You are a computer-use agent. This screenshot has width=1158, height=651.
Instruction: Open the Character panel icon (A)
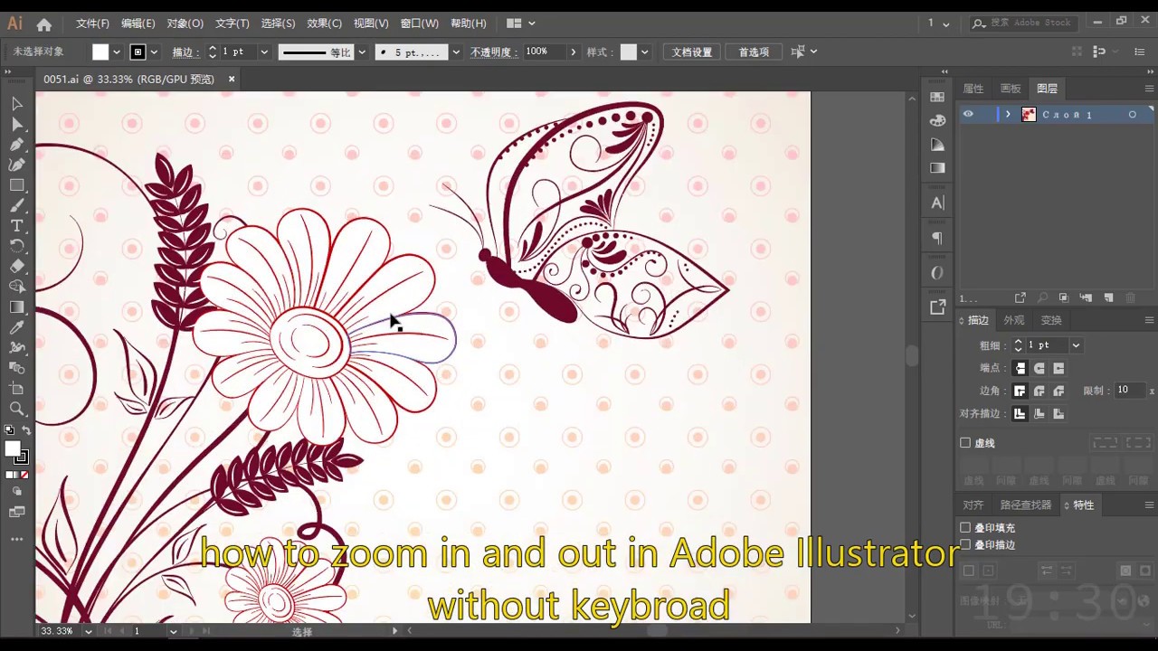click(x=937, y=203)
